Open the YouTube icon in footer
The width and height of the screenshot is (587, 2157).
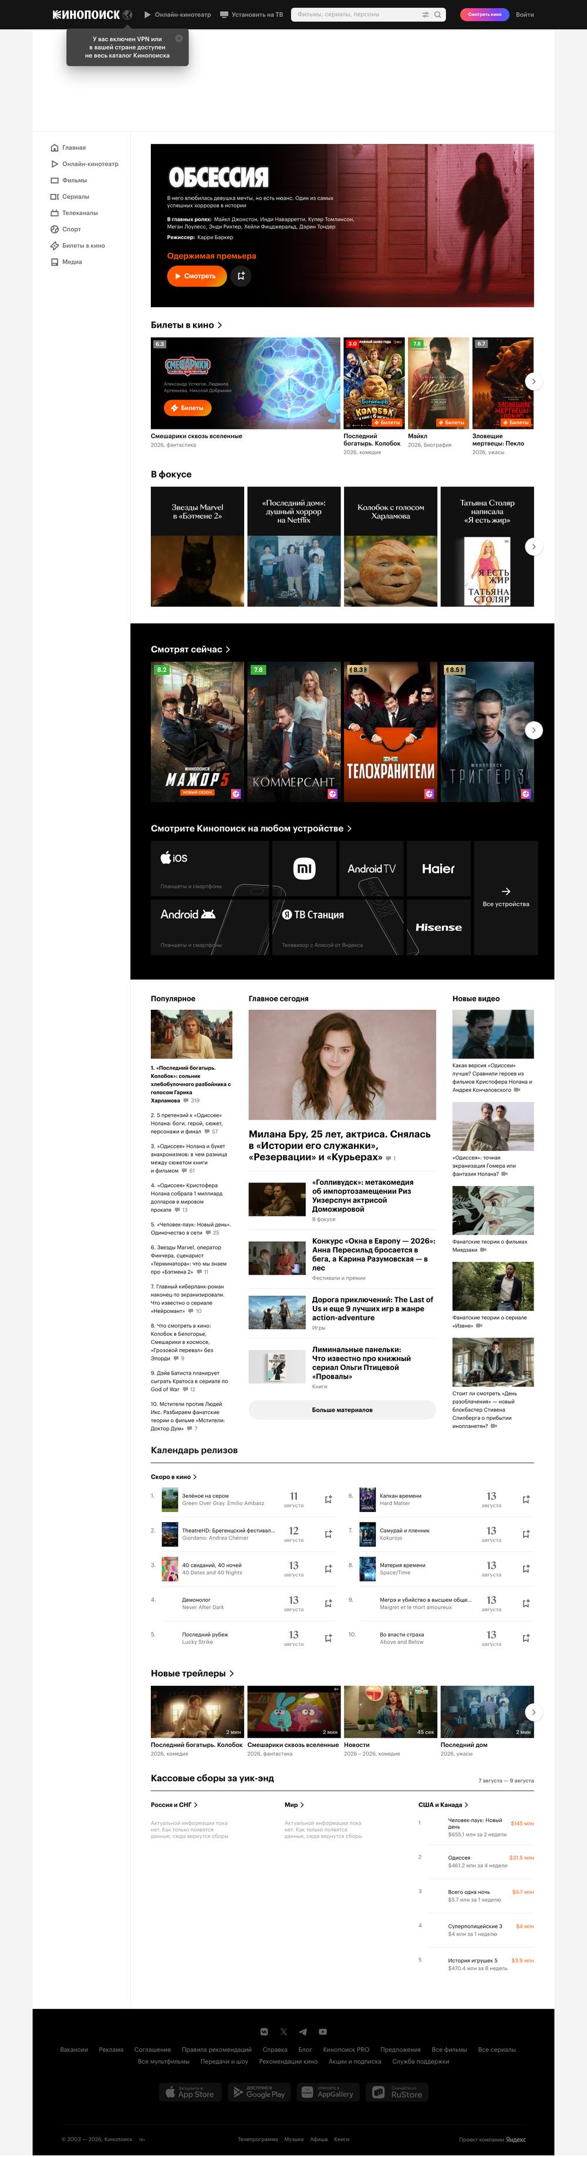(x=323, y=2031)
